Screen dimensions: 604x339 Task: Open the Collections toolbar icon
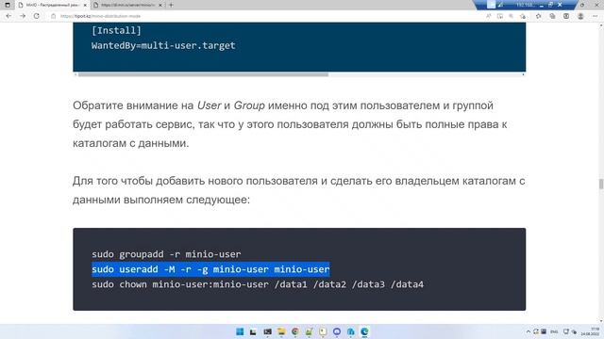(552, 16)
